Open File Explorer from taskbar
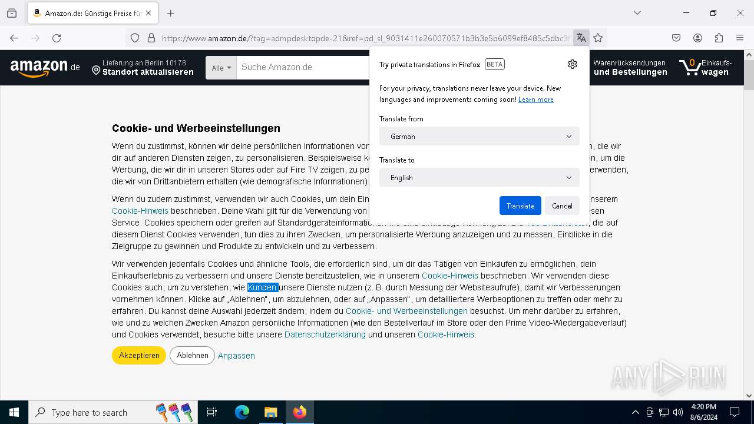754x424 pixels. [270, 412]
